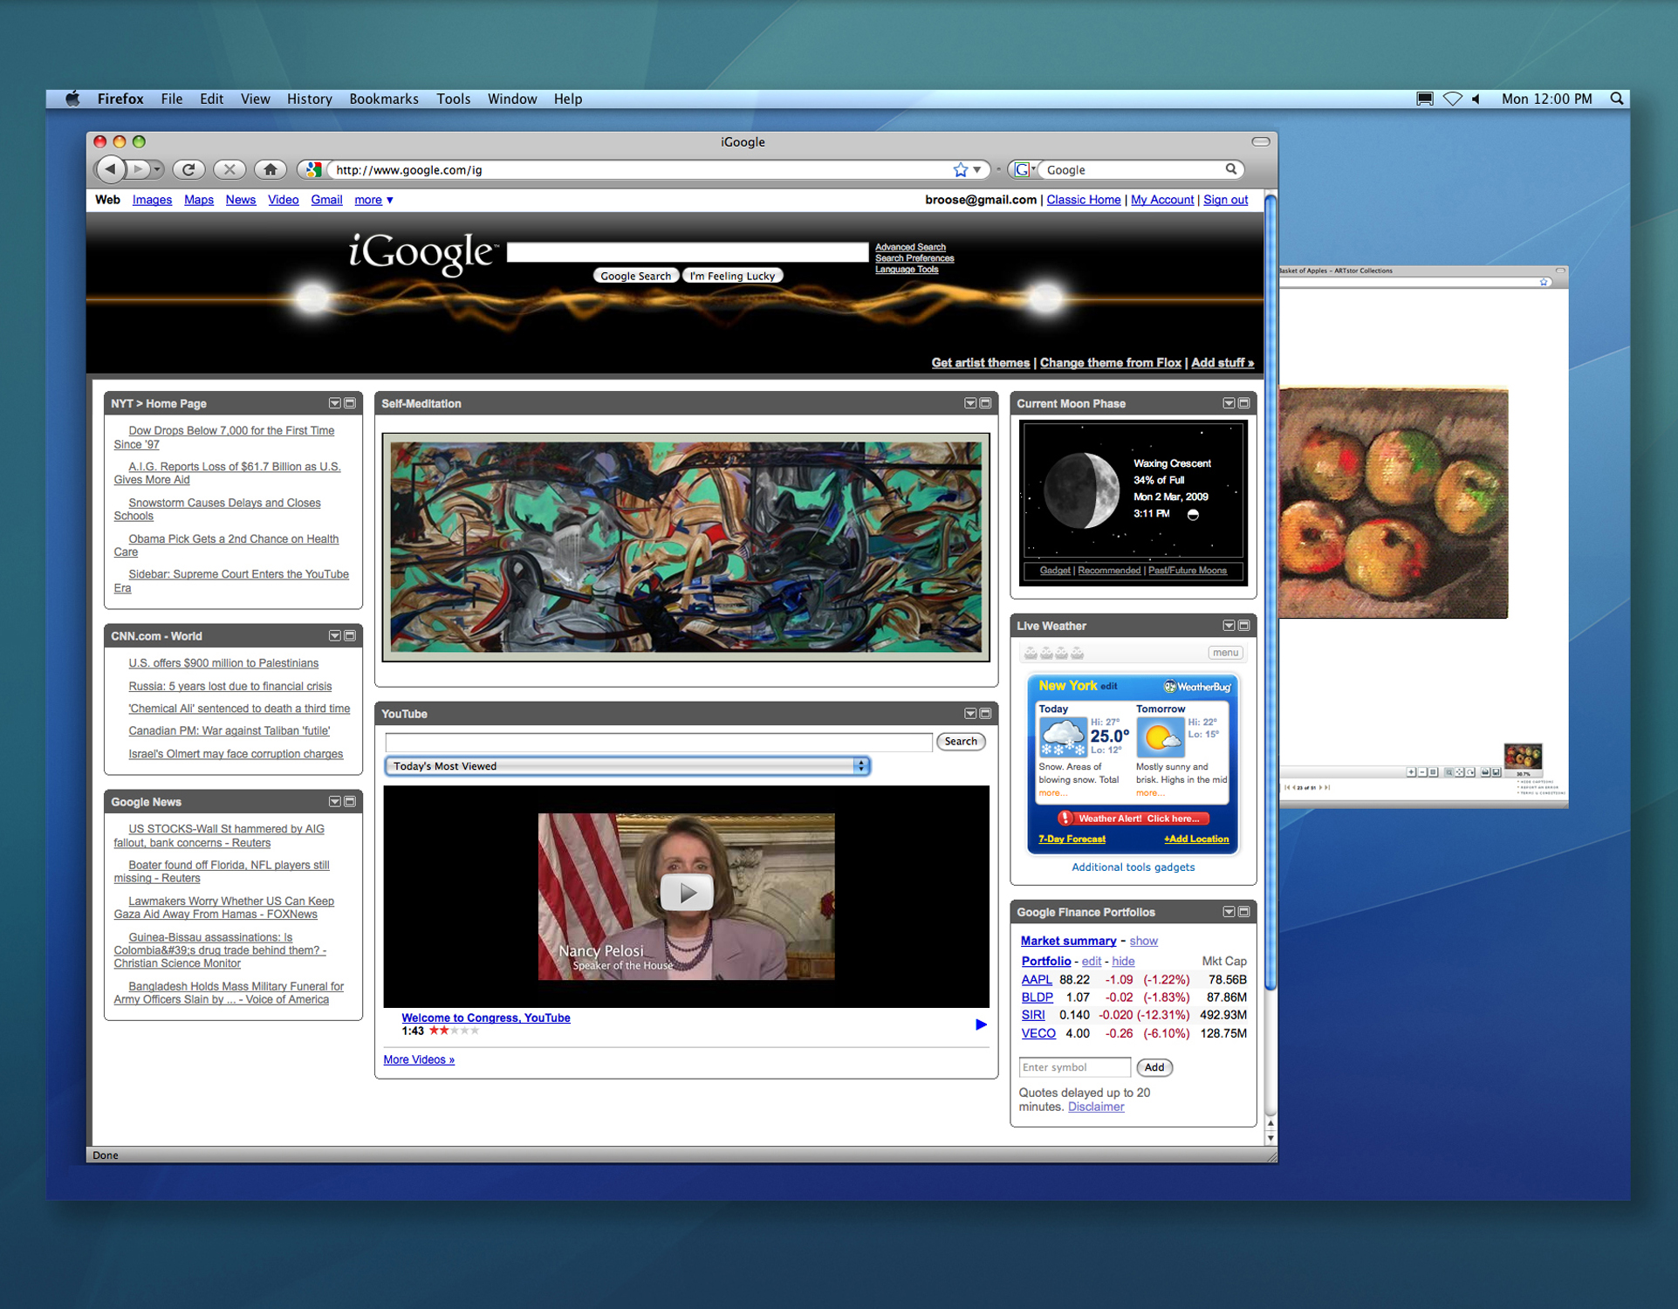This screenshot has width=1678, height=1309.
Task: Click the site icon beside the URL
Action: (x=313, y=169)
